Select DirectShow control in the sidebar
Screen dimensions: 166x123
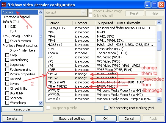click(x=16, y=17)
